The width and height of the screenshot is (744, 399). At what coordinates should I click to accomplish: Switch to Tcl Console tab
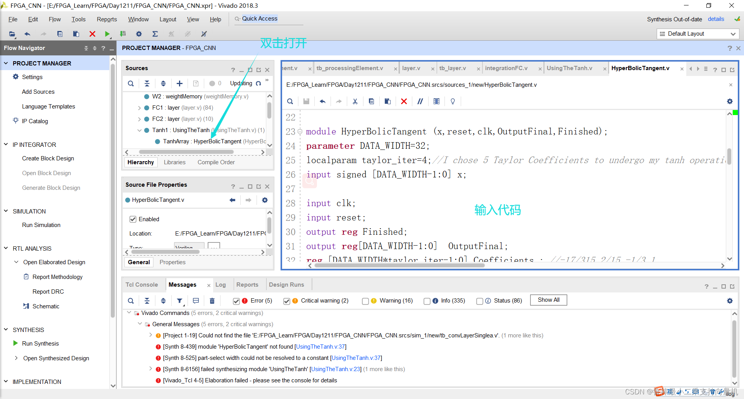click(x=141, y=285)
